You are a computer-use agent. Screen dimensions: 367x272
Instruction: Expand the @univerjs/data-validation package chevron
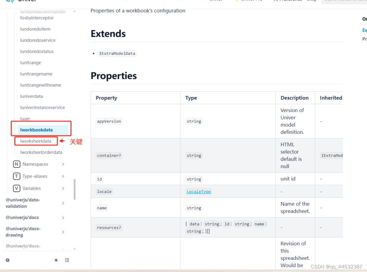[x=63, y=203]
